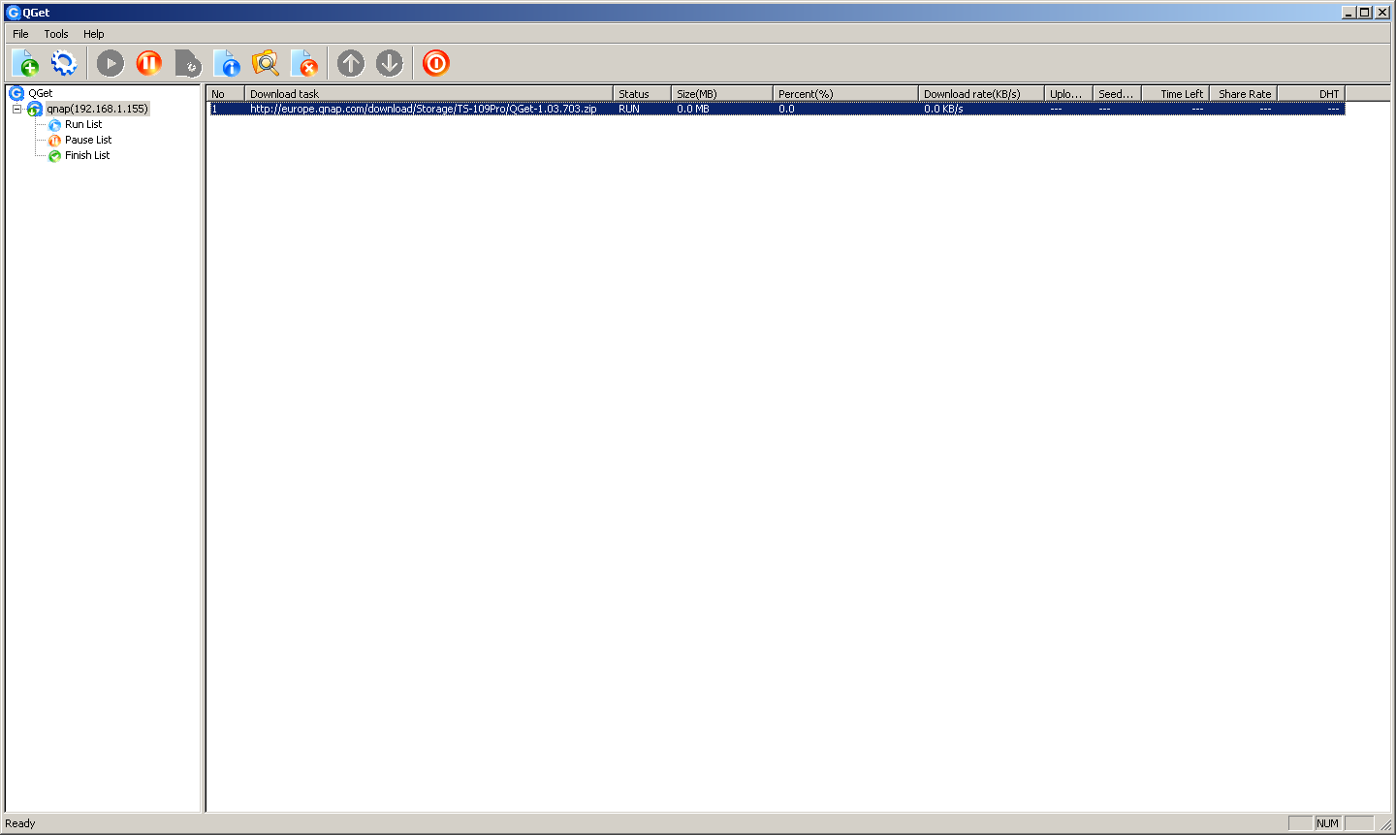Click the Finish List green check icon
1396x835 pixels.
[x=55, y=156]
